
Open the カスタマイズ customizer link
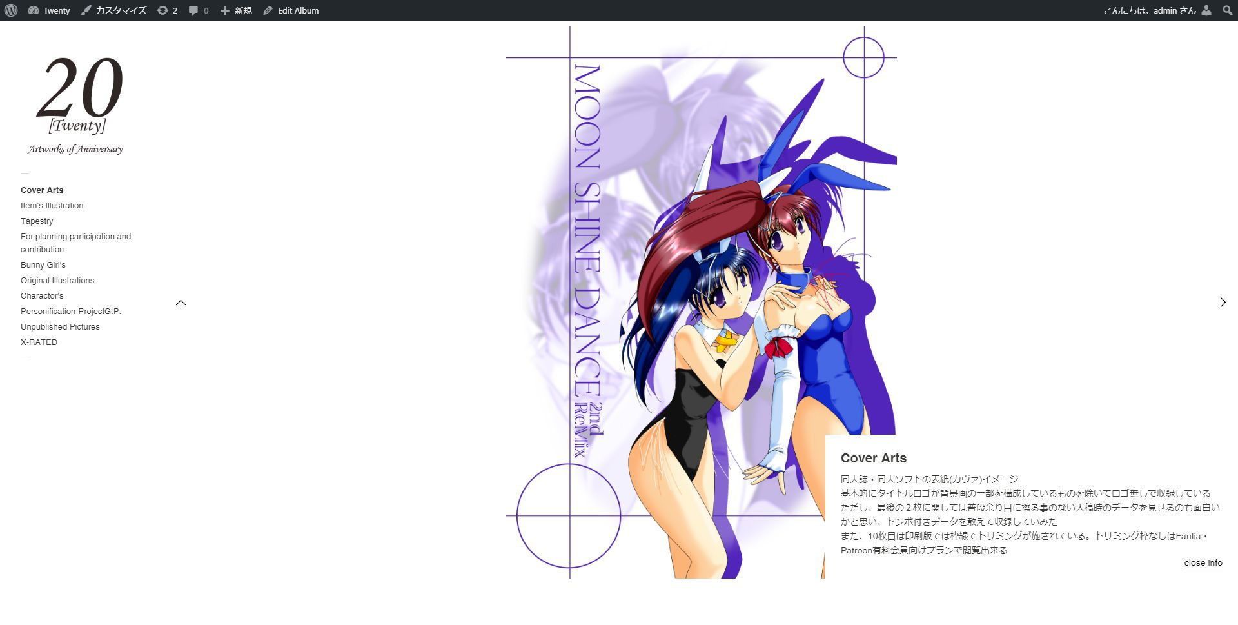pos(113,10)
